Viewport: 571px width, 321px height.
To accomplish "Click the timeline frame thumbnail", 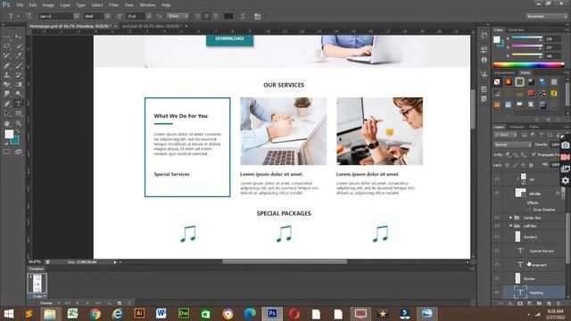I will click(37, 284).
